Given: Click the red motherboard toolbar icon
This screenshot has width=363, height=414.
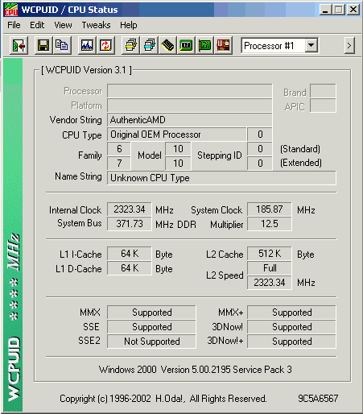Looking at the screenshot, I should click(x=223, y=46).
